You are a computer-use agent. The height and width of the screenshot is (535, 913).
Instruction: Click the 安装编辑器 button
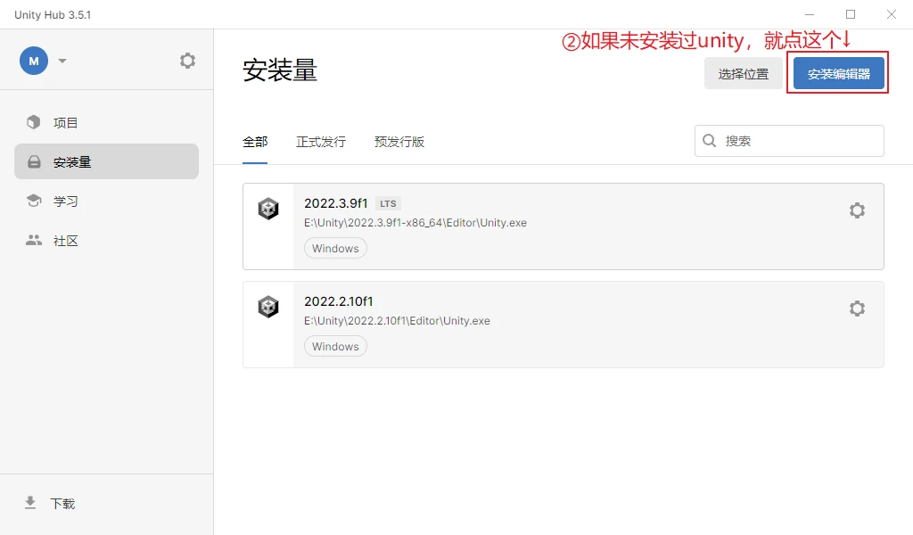[x=838, y=73]
